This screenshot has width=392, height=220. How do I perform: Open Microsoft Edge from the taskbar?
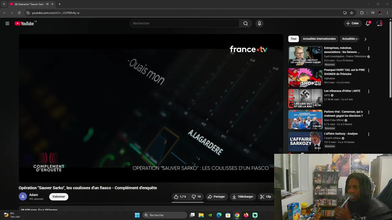(219, 215)
